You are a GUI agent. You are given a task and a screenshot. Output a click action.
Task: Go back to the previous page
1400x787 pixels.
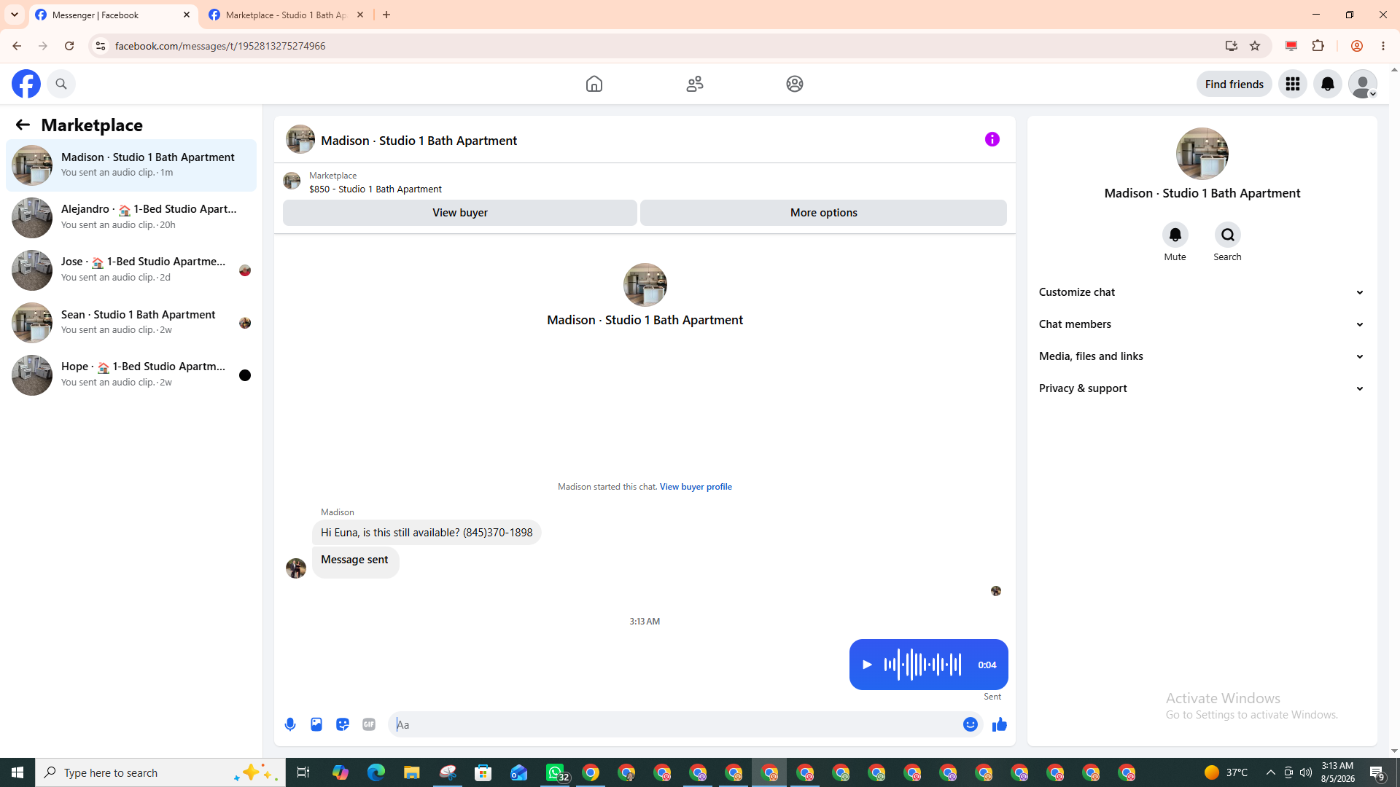pyautogui.click(x=17, y=46)
